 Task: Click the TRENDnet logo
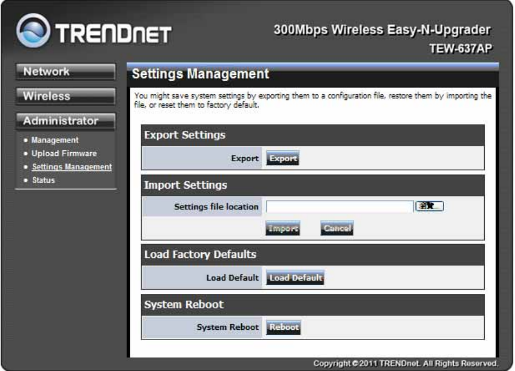94,31
